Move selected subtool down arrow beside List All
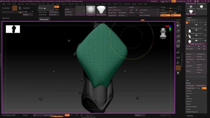Viewport: 210px width, 118px height. 204,46
